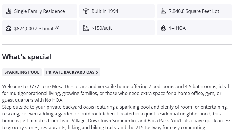The width and height of the screenshot is (234, 132).
Task: Click the 7,840.8 Square Feet Lot text
Action: pyautogui.click(x=194, y=11)
